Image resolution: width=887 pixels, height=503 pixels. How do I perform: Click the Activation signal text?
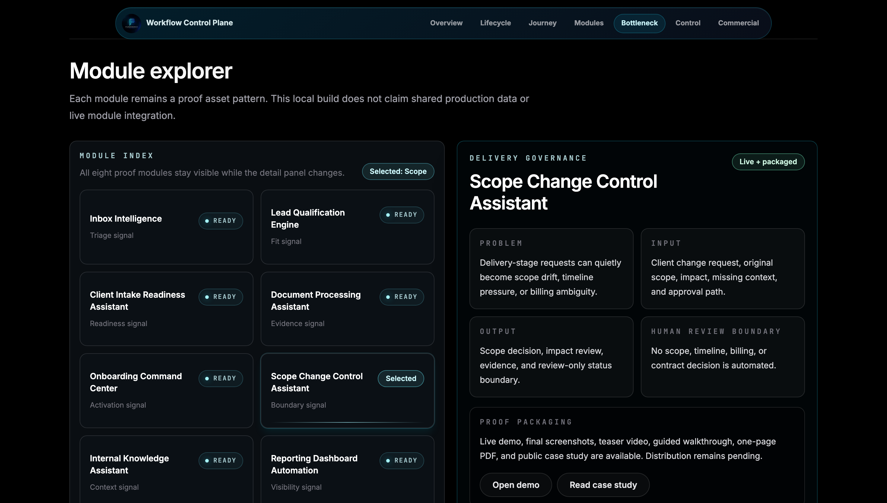(x=118, y=405)
